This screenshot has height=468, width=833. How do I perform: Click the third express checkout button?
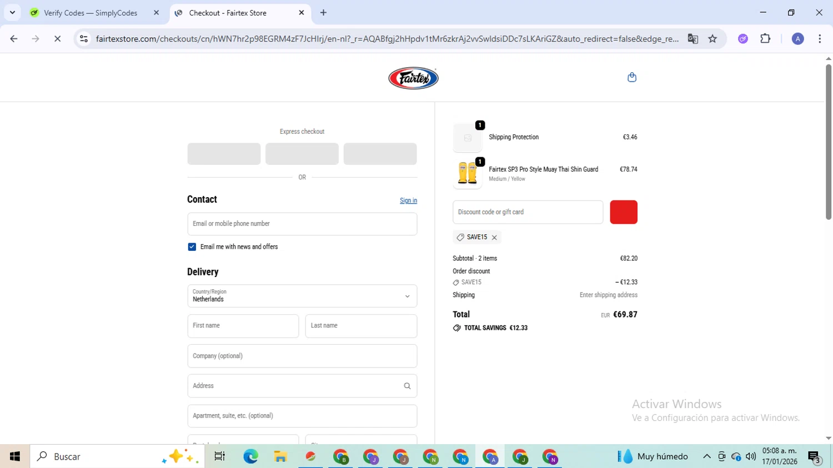coord(380,154)
